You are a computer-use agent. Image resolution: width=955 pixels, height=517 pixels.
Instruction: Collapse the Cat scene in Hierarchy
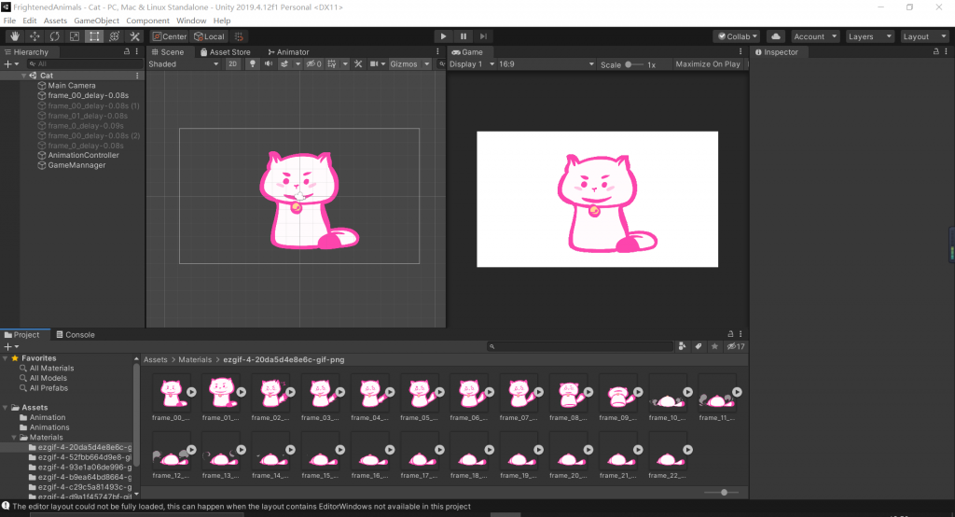click(x=23, y=76)
